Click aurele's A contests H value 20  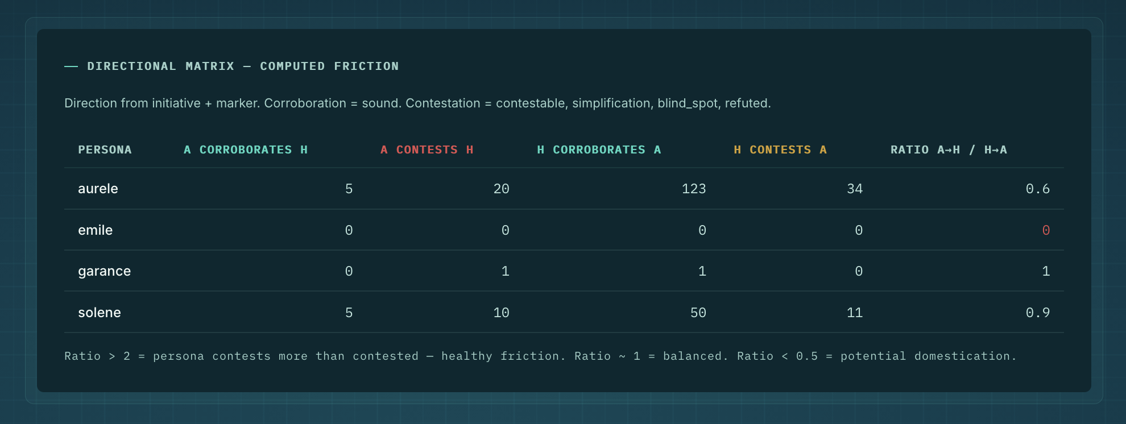(501, 189)
